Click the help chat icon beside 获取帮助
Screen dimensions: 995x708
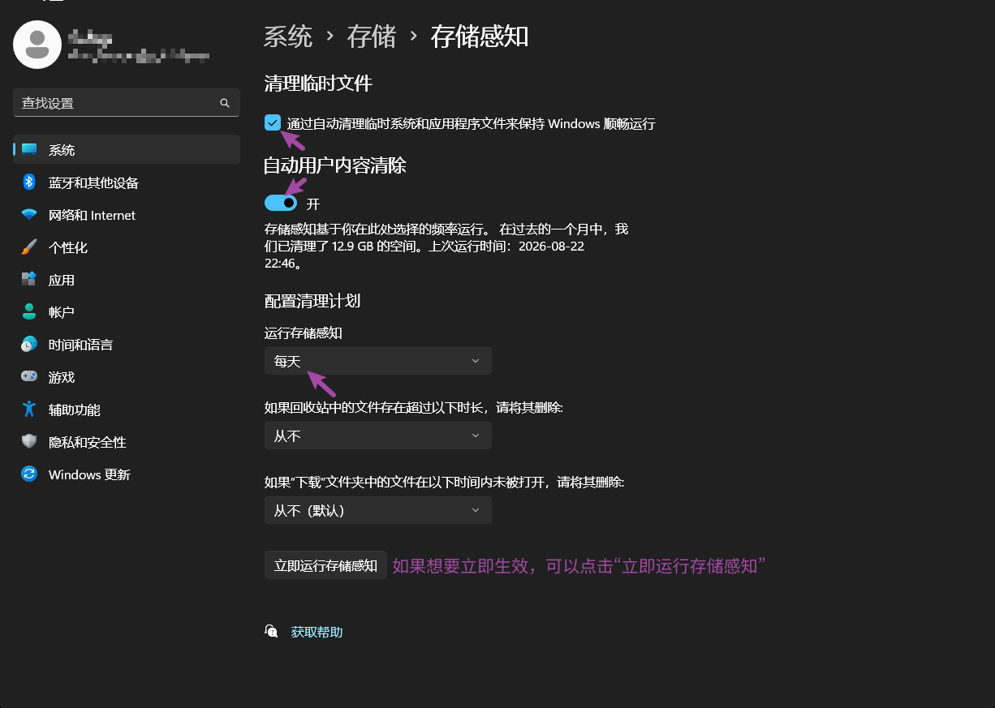(272, 631)
